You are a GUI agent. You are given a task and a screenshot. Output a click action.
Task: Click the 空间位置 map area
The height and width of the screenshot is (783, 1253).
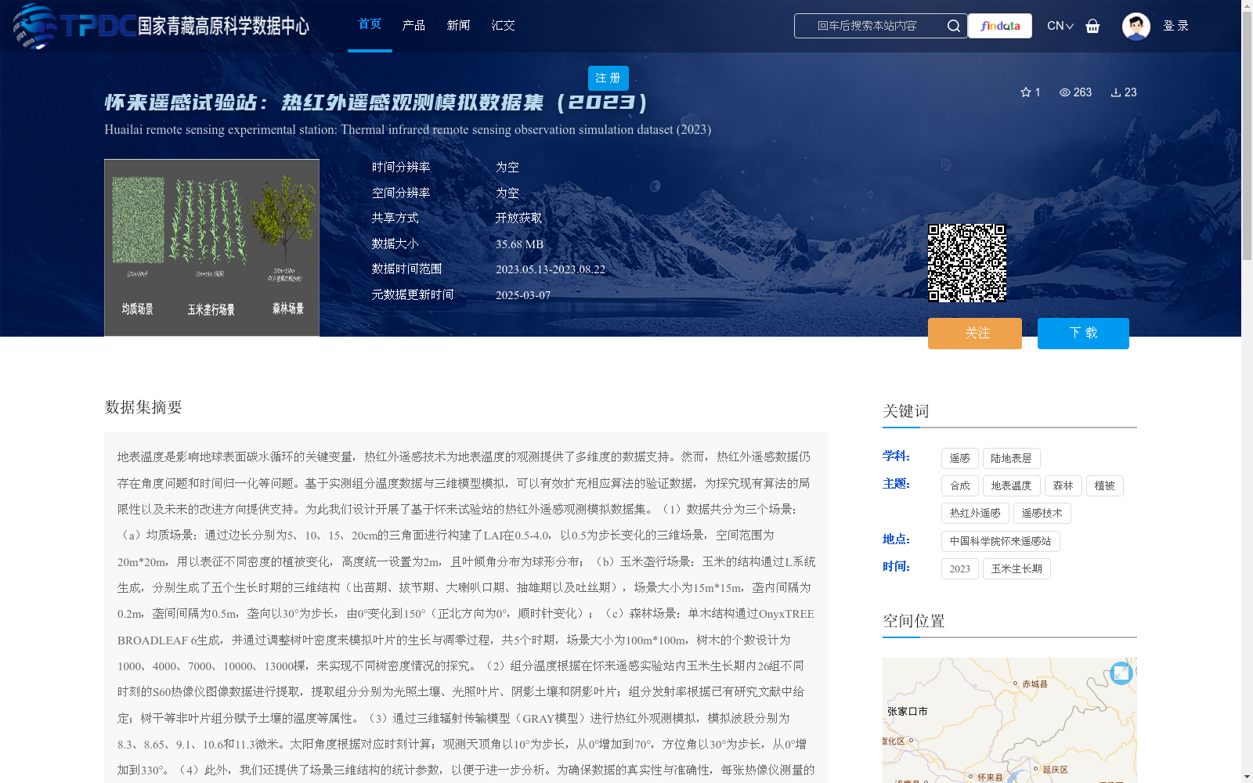click(1009, 720)
